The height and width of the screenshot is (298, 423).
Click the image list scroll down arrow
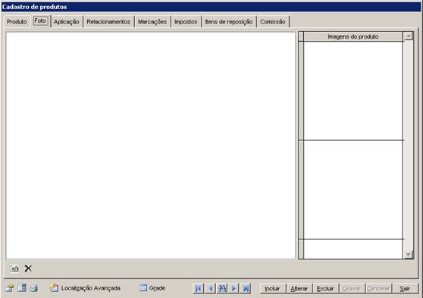pos(409,254)
